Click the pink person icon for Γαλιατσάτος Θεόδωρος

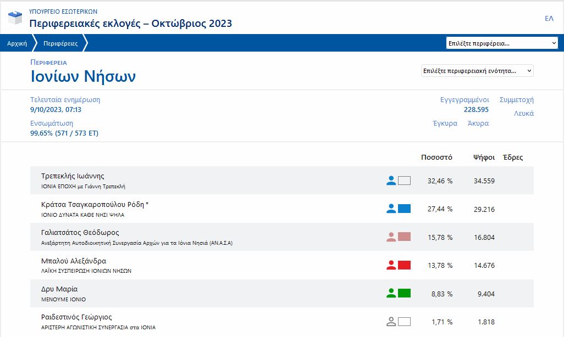(391, 237)
